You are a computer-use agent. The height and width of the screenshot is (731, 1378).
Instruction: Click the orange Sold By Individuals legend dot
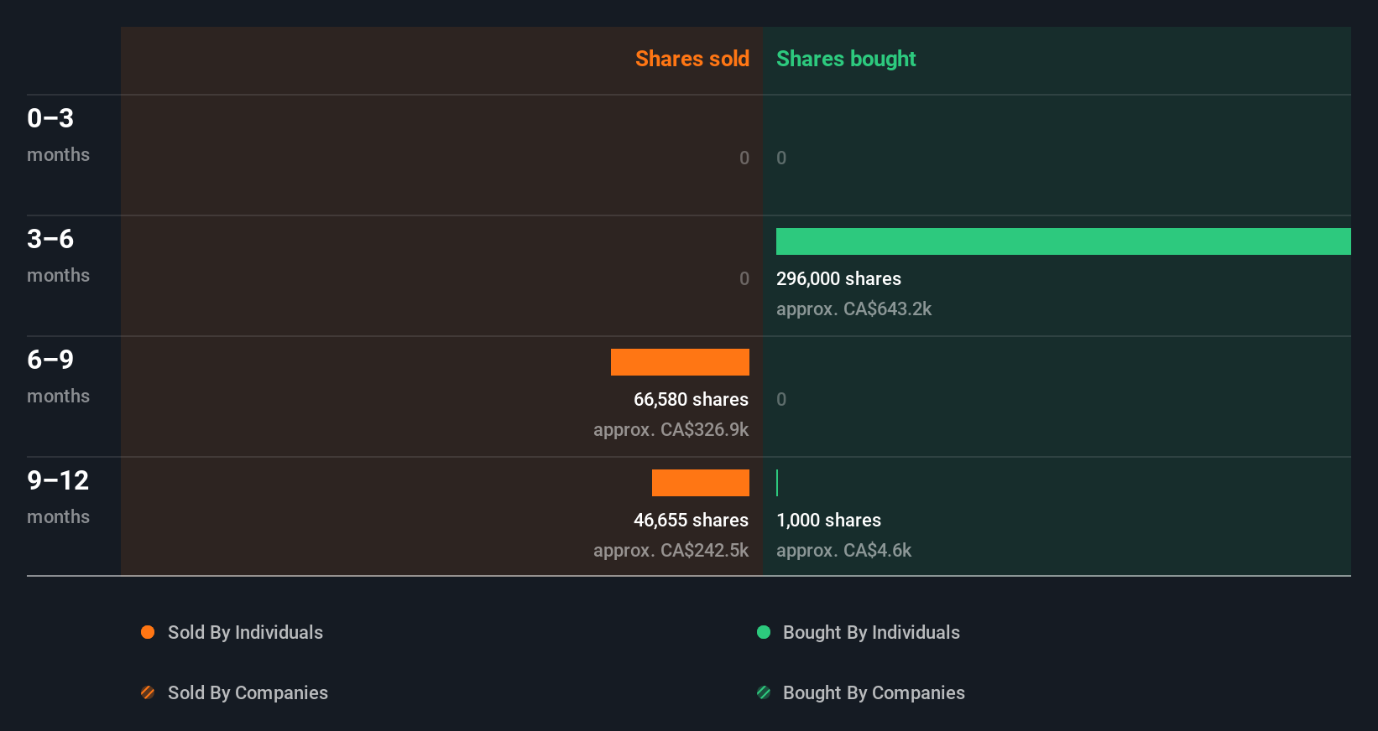(148, 632)
